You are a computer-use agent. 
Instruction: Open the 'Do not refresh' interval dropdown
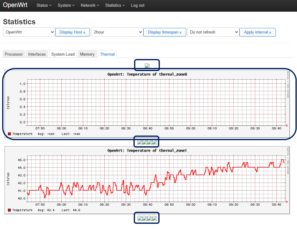click(213, 32)
